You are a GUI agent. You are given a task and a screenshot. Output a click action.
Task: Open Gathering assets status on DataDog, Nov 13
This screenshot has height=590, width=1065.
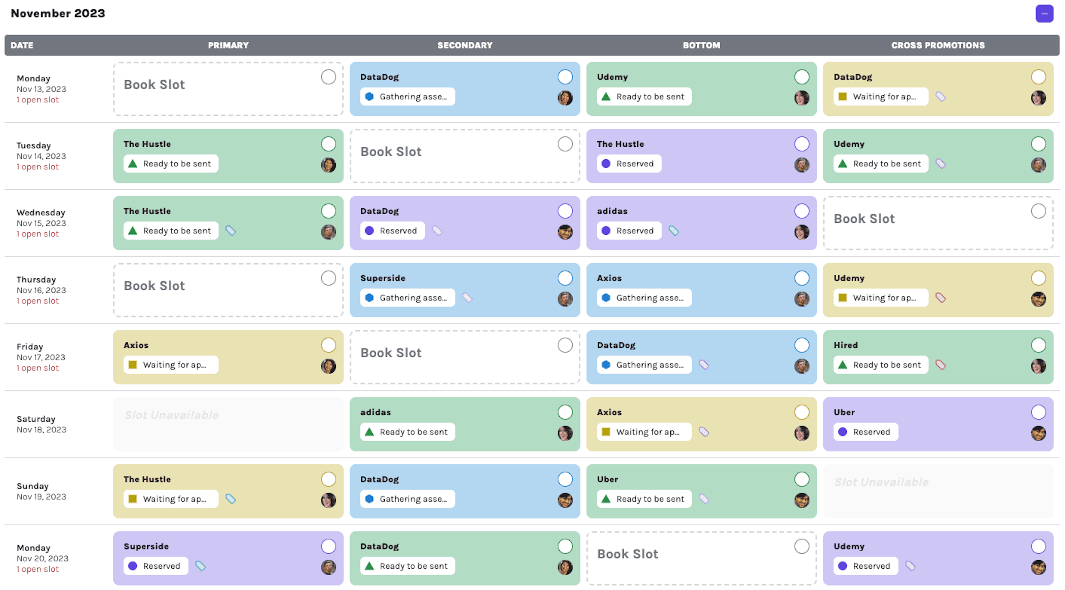click(407, 97)
